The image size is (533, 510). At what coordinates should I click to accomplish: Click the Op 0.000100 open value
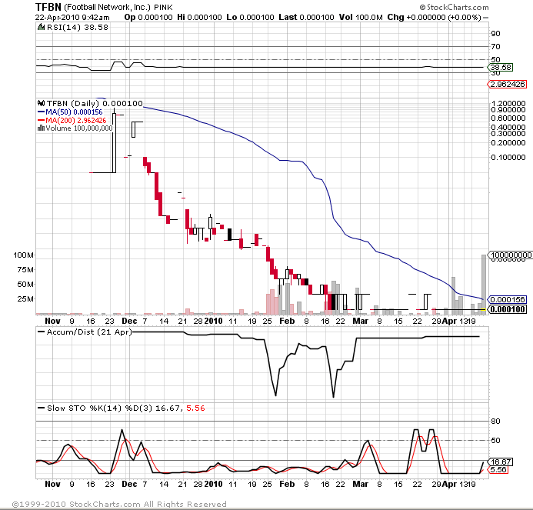click(x=148, y=17)
